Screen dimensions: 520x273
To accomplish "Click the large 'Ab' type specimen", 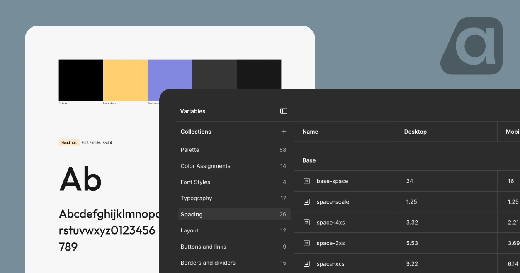I will [x=80, y=179].
